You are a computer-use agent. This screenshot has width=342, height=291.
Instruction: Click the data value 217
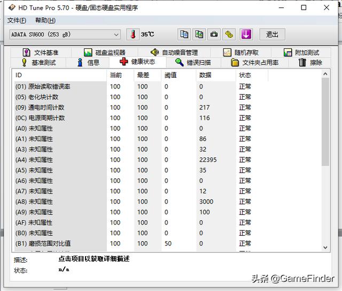tap(204, 108)
